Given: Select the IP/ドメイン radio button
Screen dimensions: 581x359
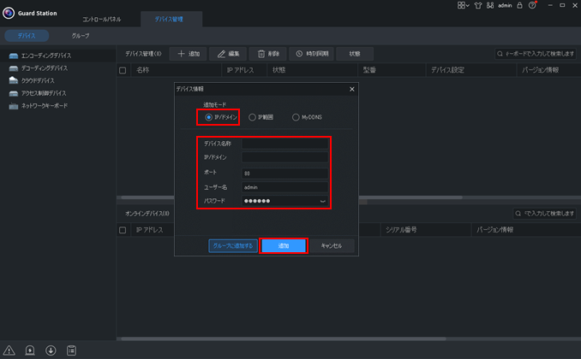Looking at the screenshot, I should [208, 117].
